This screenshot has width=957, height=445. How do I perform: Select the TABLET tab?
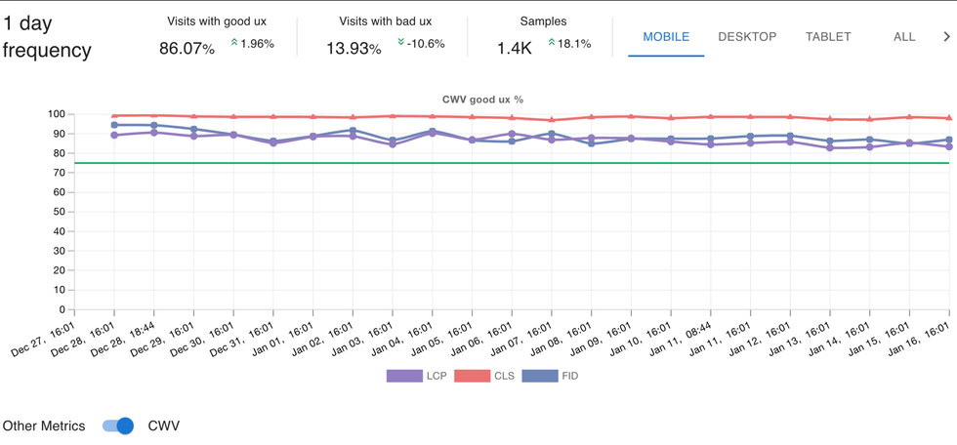[x=828, y=37]
